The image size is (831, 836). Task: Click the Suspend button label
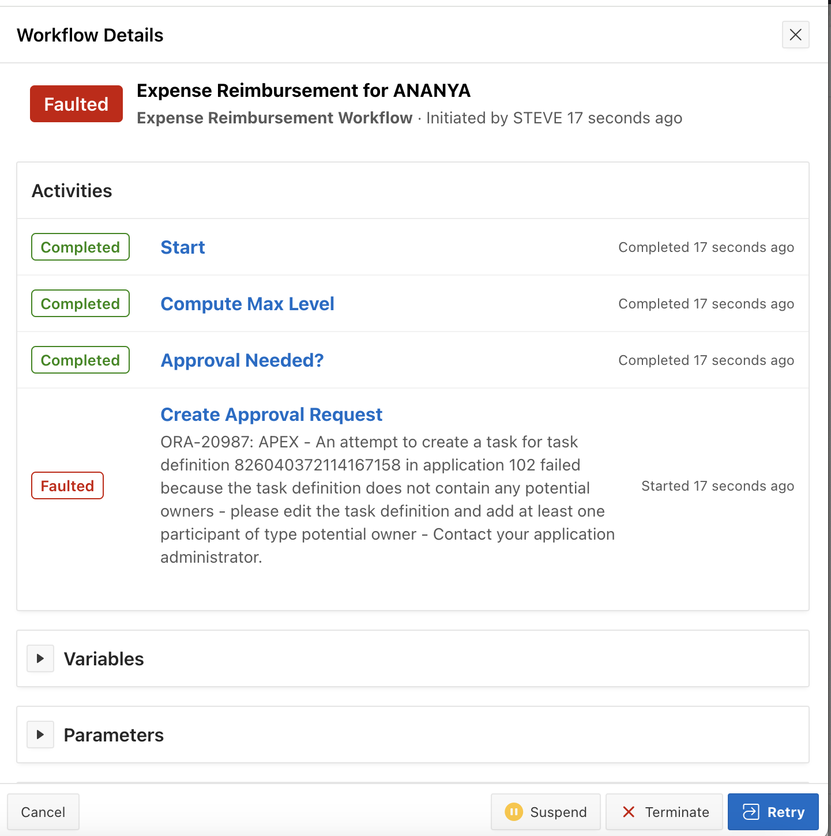tap(558, 812)
